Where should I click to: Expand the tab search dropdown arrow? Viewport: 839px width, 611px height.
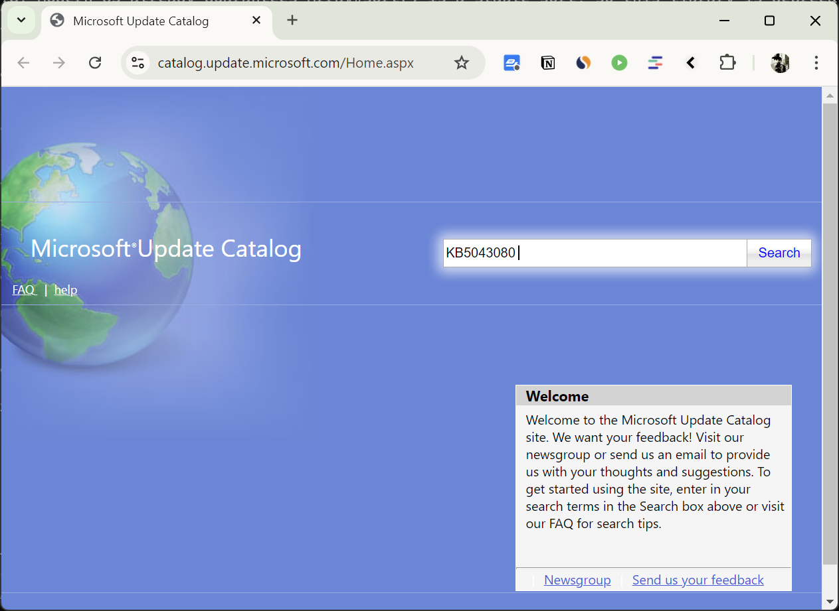(x=21, y=21)
